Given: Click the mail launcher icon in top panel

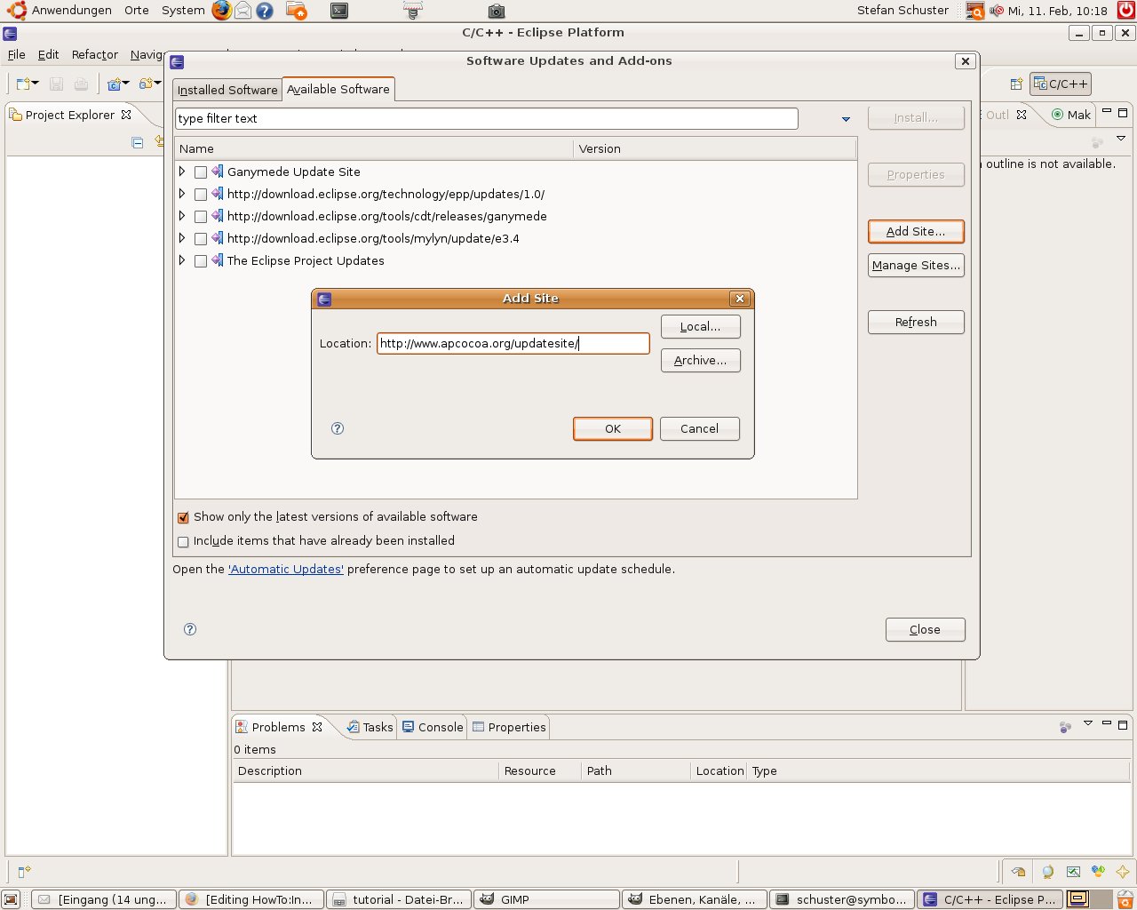Looking at the screenshot, I should click(243, 11).
